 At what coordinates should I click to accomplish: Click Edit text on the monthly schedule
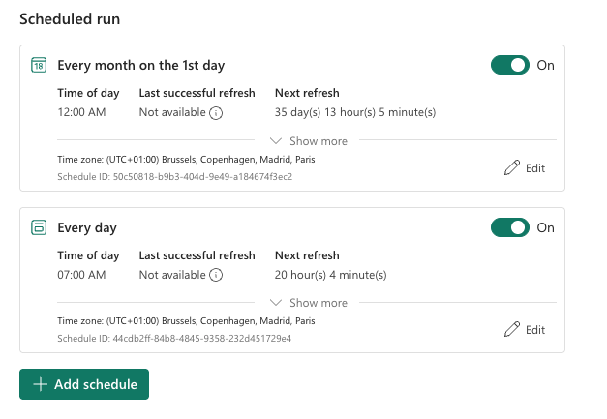coord(535,167)
